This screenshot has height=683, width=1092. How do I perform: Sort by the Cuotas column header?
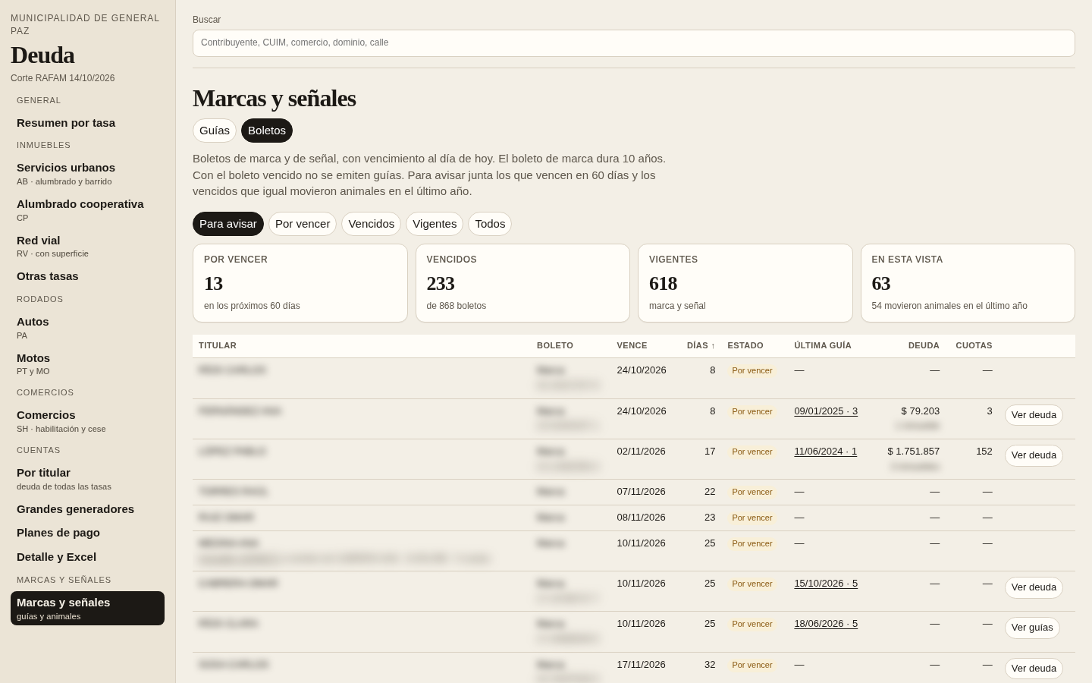[974, 345]
